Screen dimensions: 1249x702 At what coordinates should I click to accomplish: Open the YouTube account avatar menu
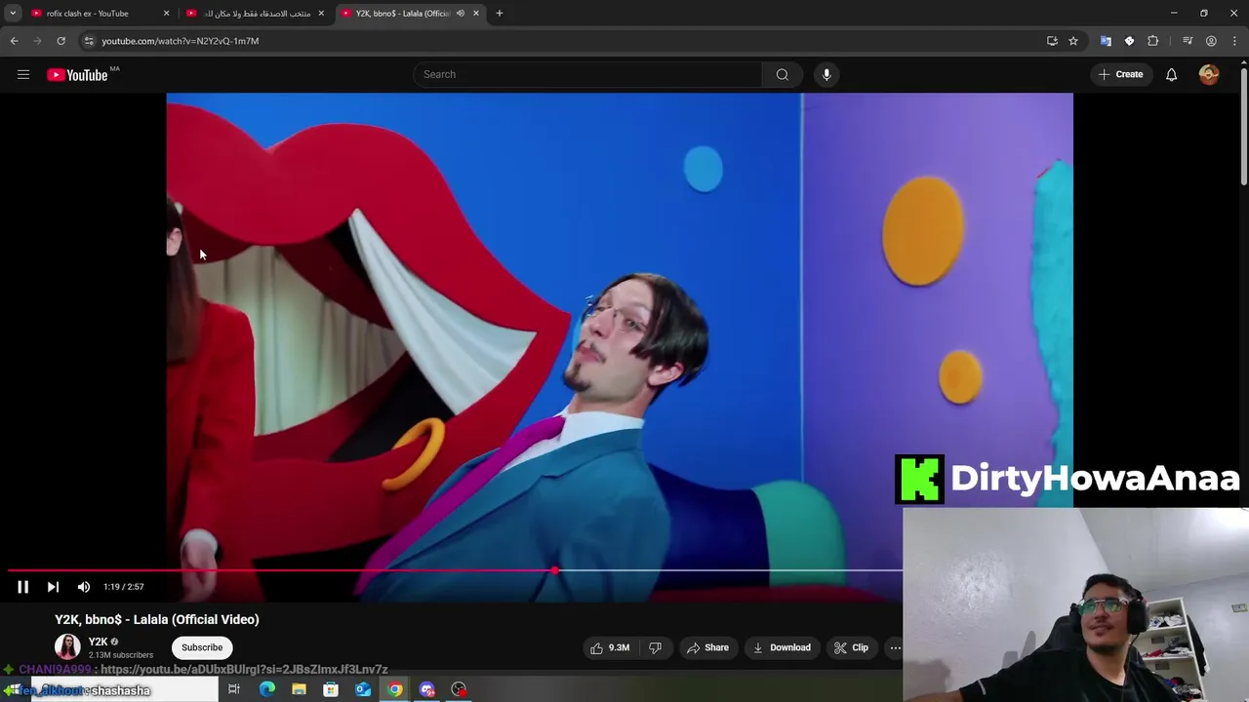coord(1209,74)
